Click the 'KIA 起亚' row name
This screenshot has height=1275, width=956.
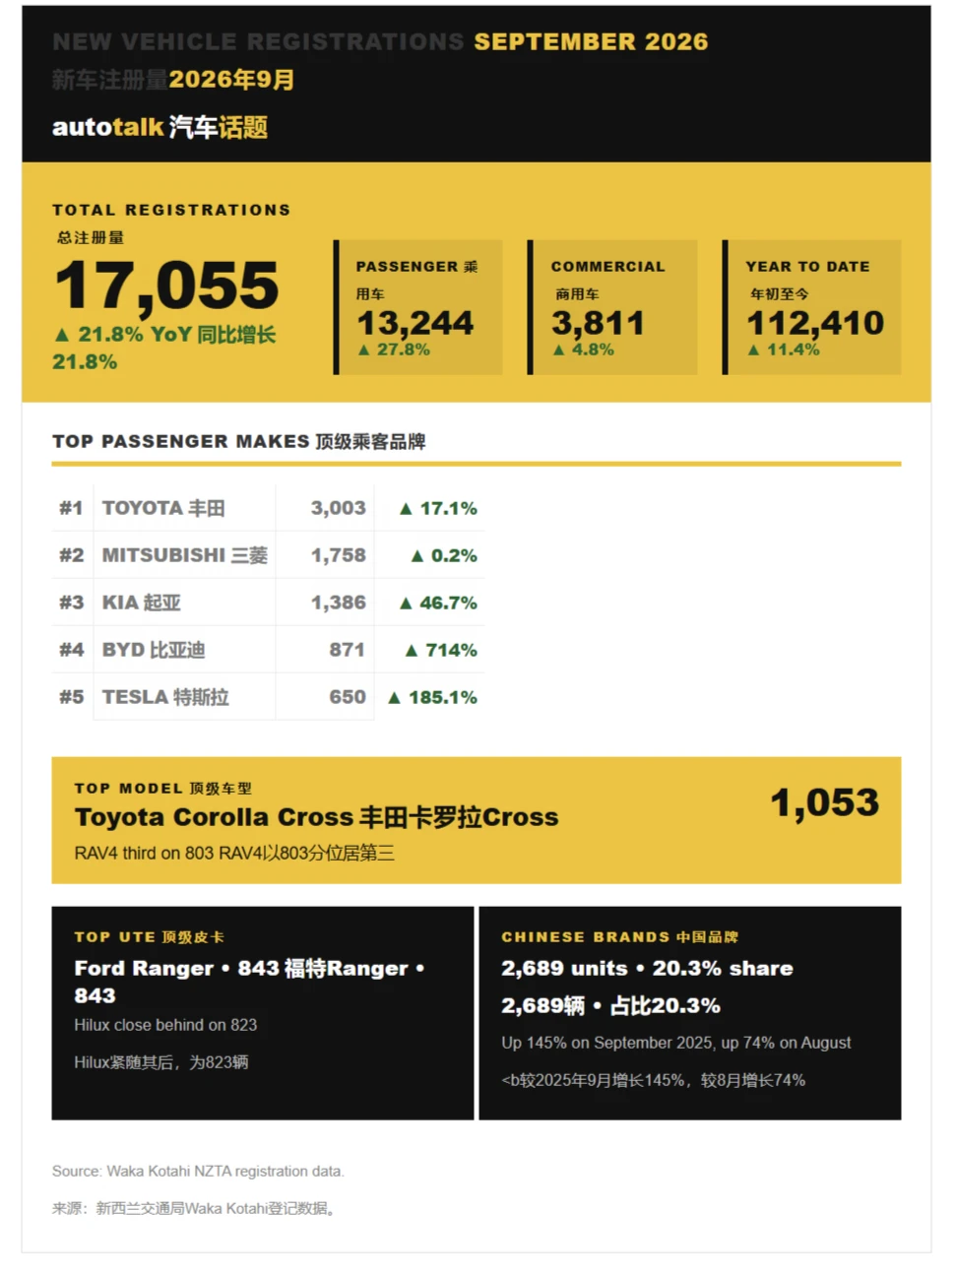point(142,603)
